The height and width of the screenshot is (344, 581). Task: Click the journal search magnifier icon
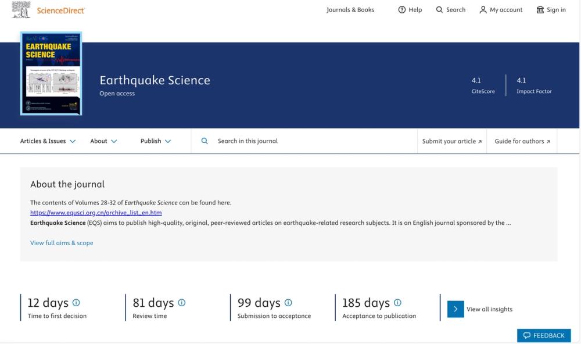tap(205, 141)
